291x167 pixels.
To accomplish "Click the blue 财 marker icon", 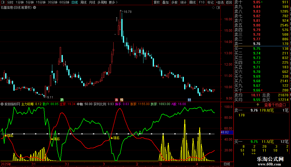I will (x=189, y=100).
